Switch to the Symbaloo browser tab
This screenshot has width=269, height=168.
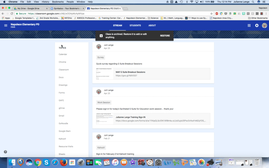(67, 8)
